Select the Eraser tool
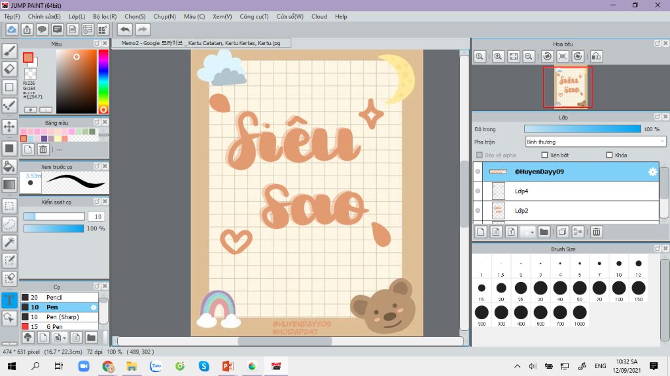 click(x=9, y=69)
